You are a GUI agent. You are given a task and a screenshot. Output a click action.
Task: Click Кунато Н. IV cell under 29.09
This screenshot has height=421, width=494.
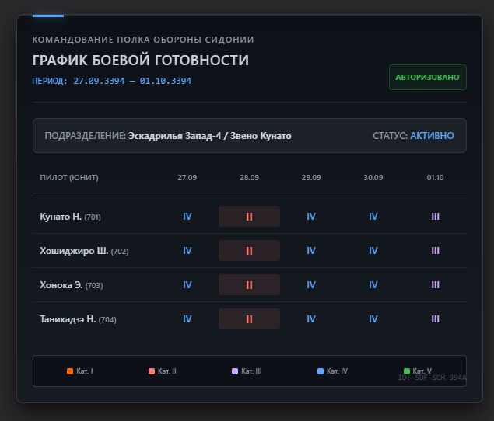311,217
